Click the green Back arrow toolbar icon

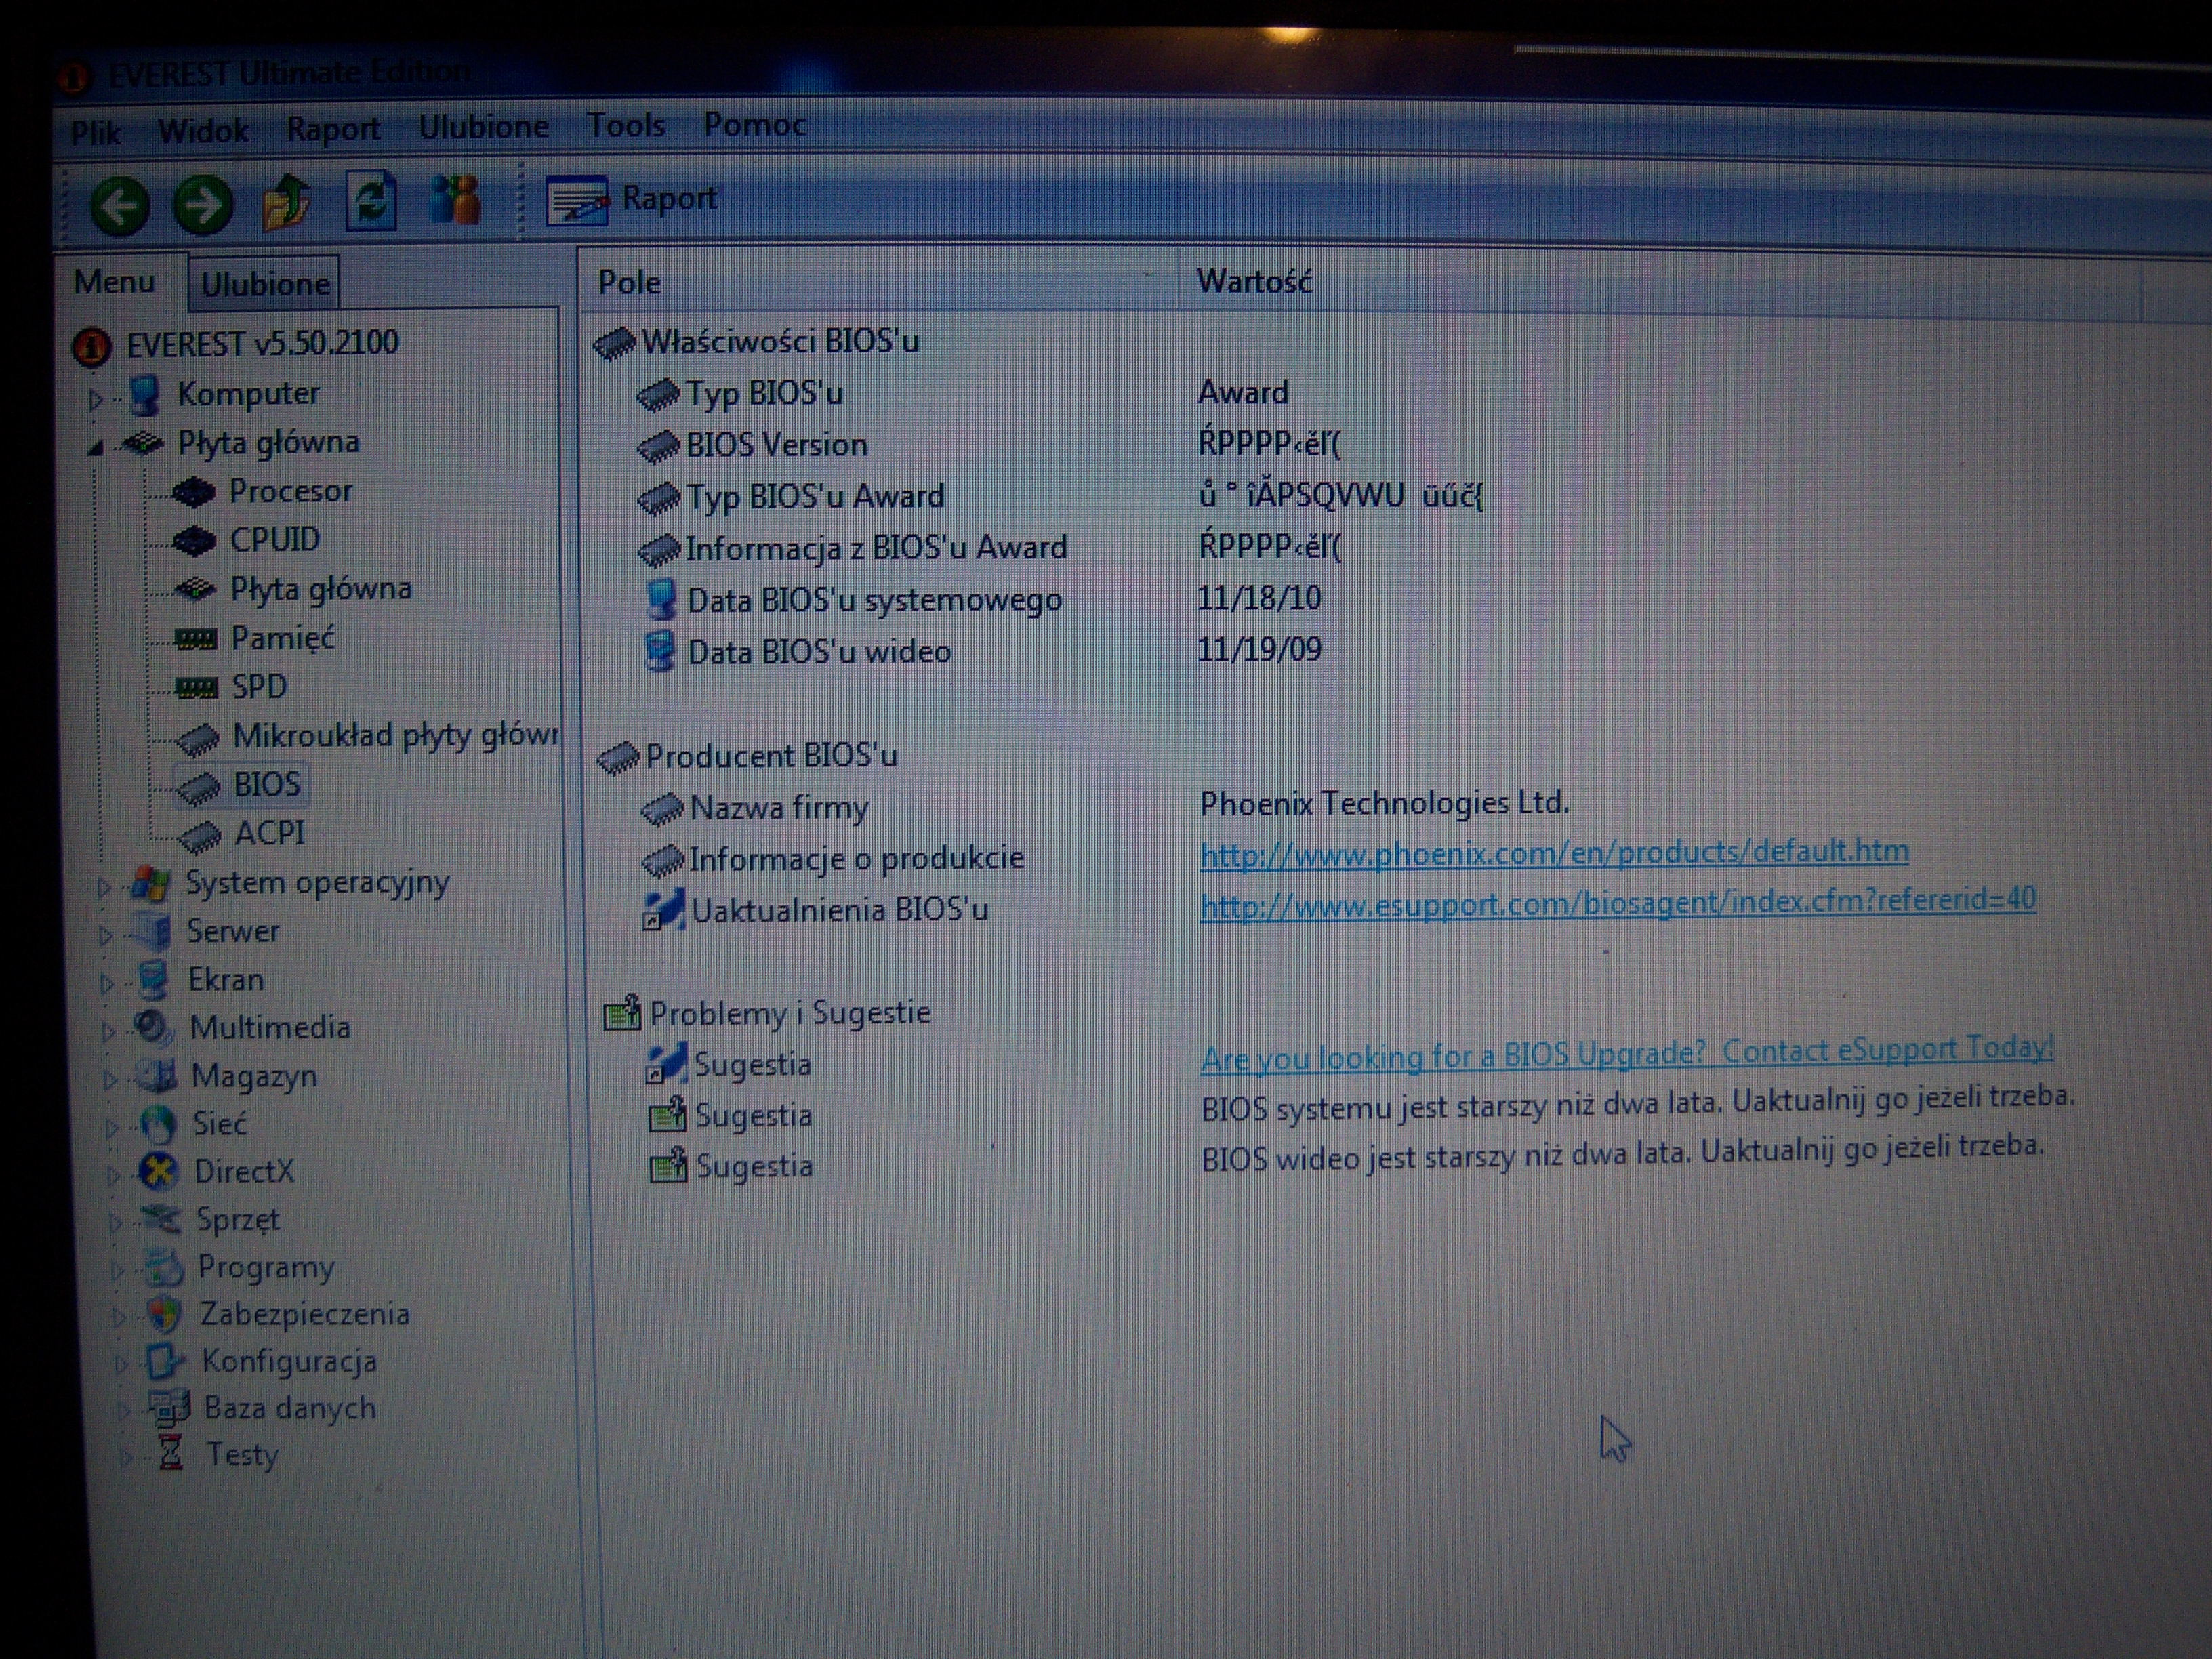click(x=120, y=206)
